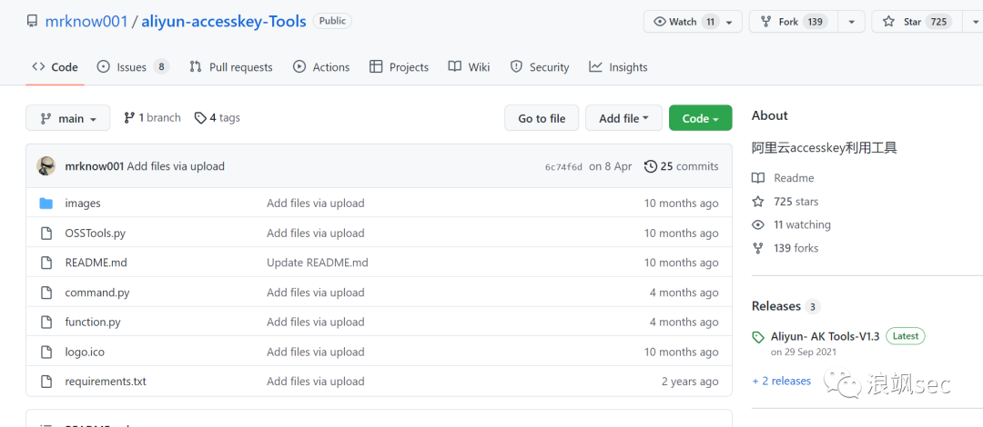Open the 139 forks link in About
983x427 pixels.
click(796, 248)
